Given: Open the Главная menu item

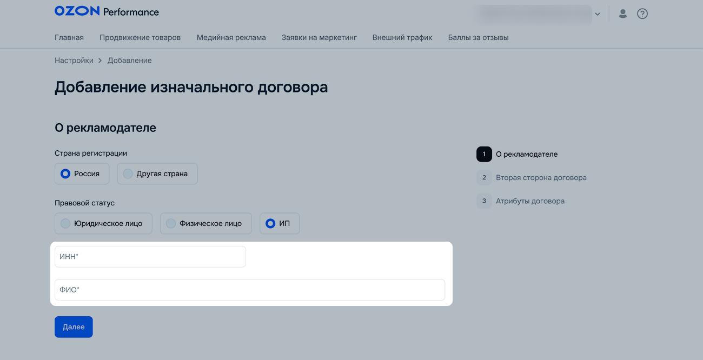Looking at the screenshot, I should point(69,37).
